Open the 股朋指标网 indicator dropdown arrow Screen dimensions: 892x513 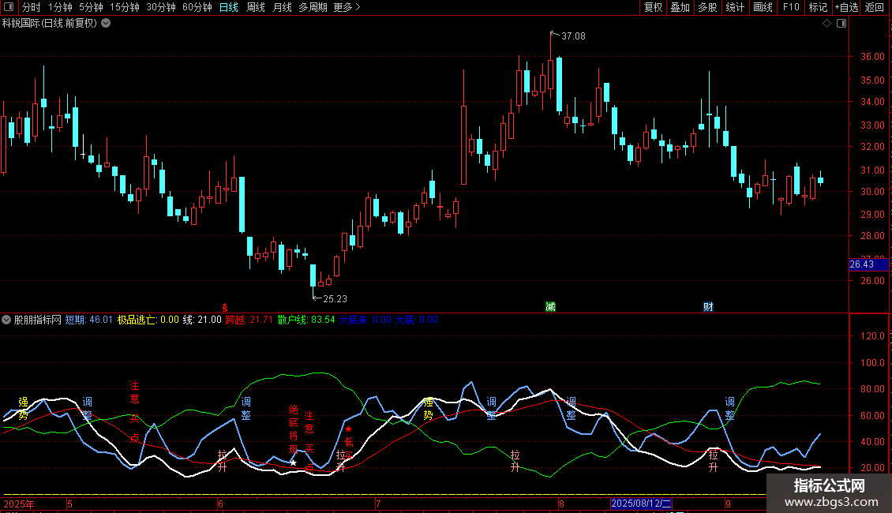coord(6,320)
